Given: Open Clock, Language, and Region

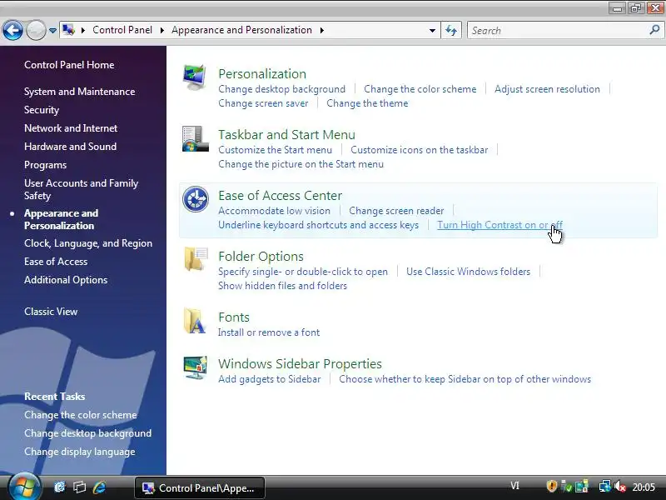Looking at the screenshot, I should pos(88,243).
